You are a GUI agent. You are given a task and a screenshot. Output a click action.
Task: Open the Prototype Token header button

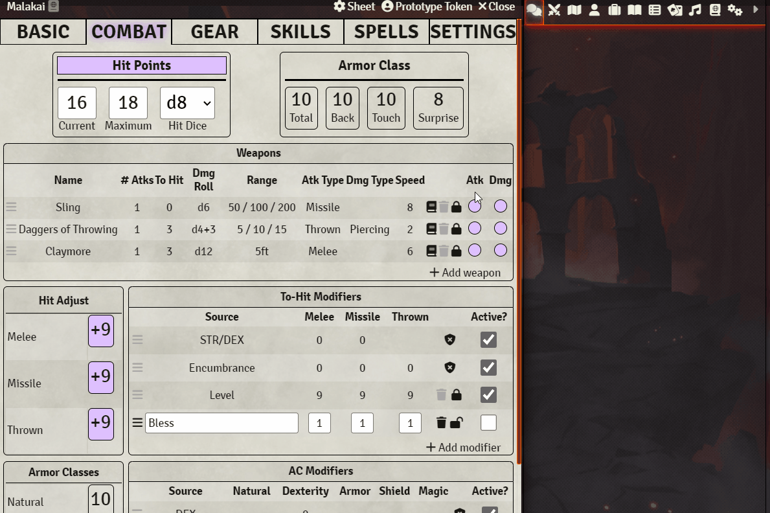click(427, 6)
